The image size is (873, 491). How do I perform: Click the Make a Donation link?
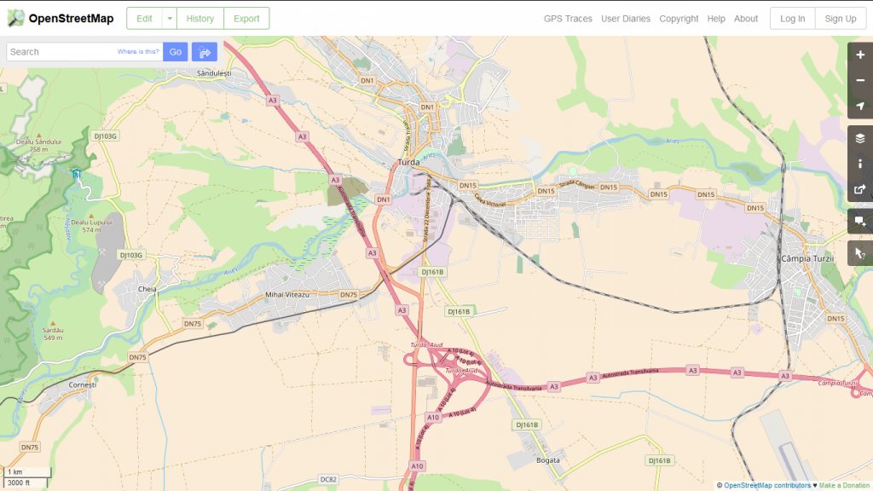pyautogui.click(x=845, y=485)
